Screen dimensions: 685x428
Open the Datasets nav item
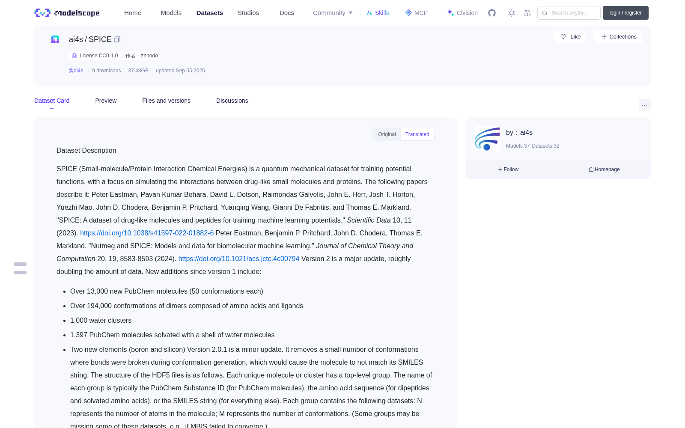(210, 13)
